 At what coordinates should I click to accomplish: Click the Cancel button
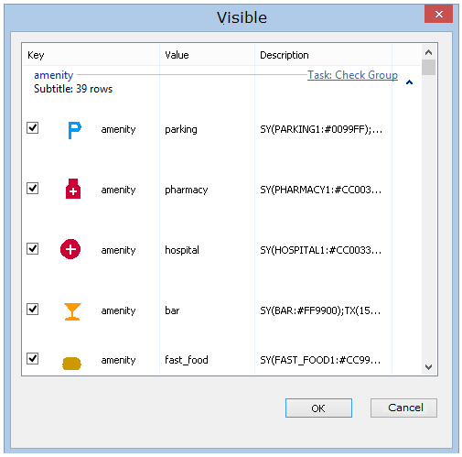tap(403, 408)
